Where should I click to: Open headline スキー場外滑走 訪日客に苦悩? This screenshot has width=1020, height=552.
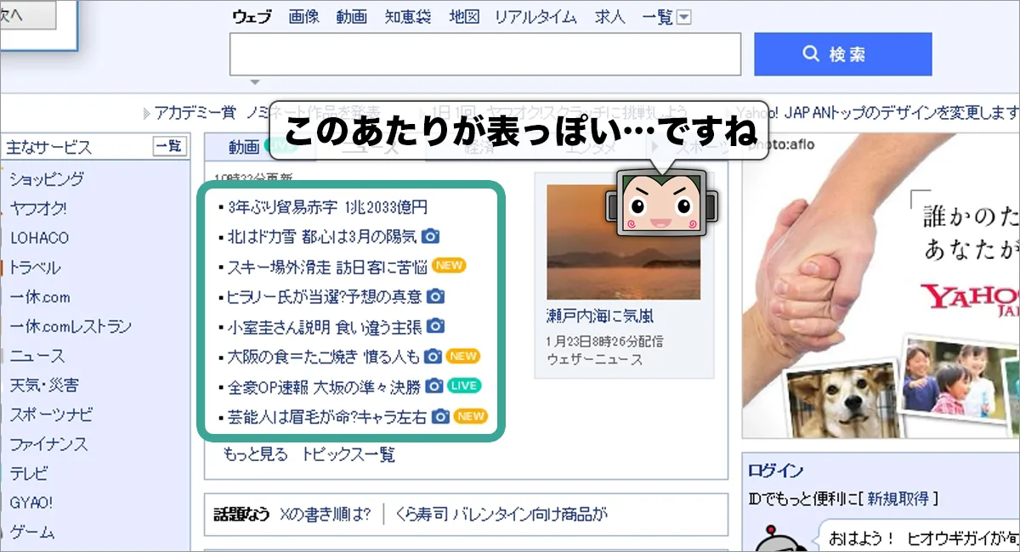coord(326,266)
